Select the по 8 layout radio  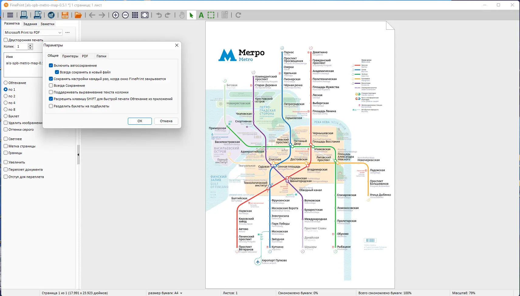(x=5, y=109)
